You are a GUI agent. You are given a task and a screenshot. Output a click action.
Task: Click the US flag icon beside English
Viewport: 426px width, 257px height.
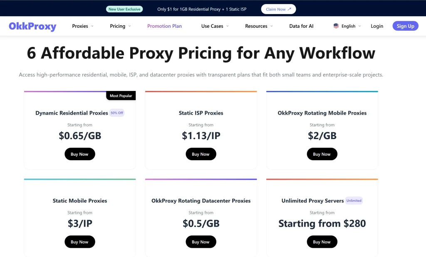[335, 26]
